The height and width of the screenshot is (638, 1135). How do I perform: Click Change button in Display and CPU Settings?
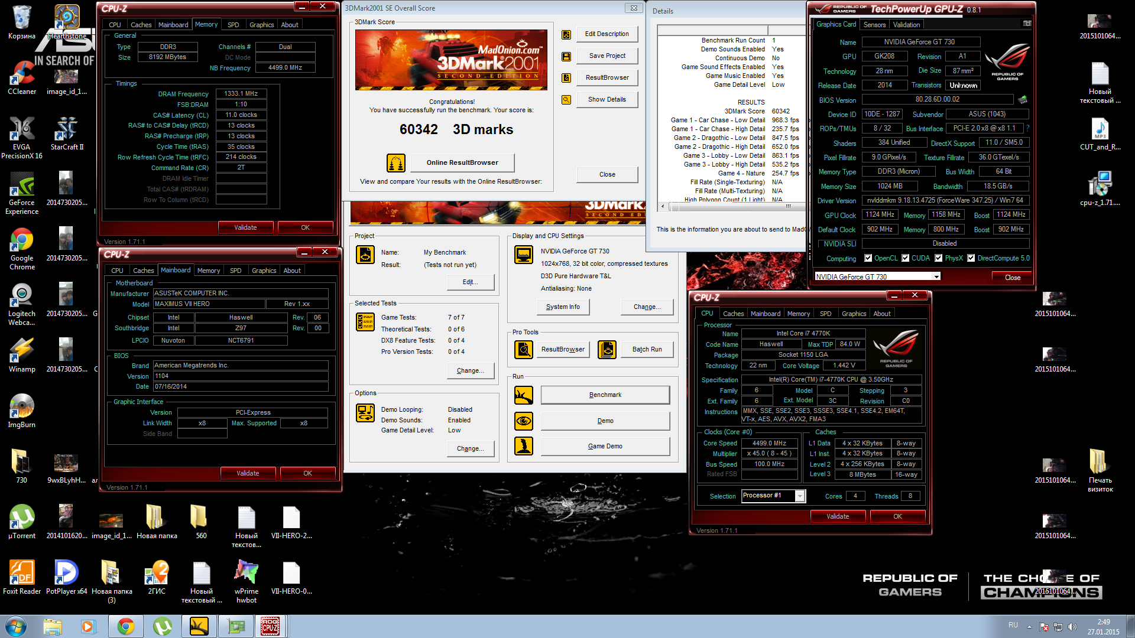tap(647, 307)
